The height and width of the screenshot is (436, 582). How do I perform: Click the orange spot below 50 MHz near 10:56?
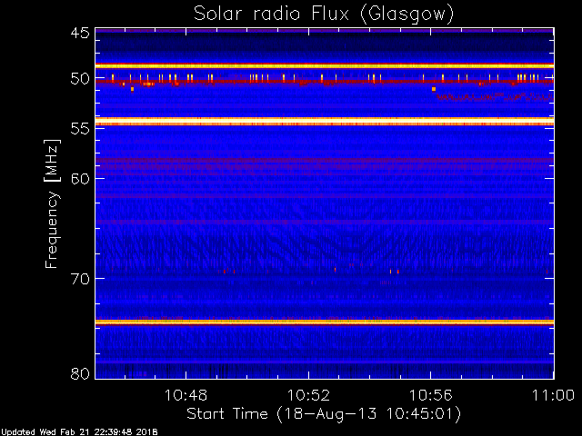point(434,89)
